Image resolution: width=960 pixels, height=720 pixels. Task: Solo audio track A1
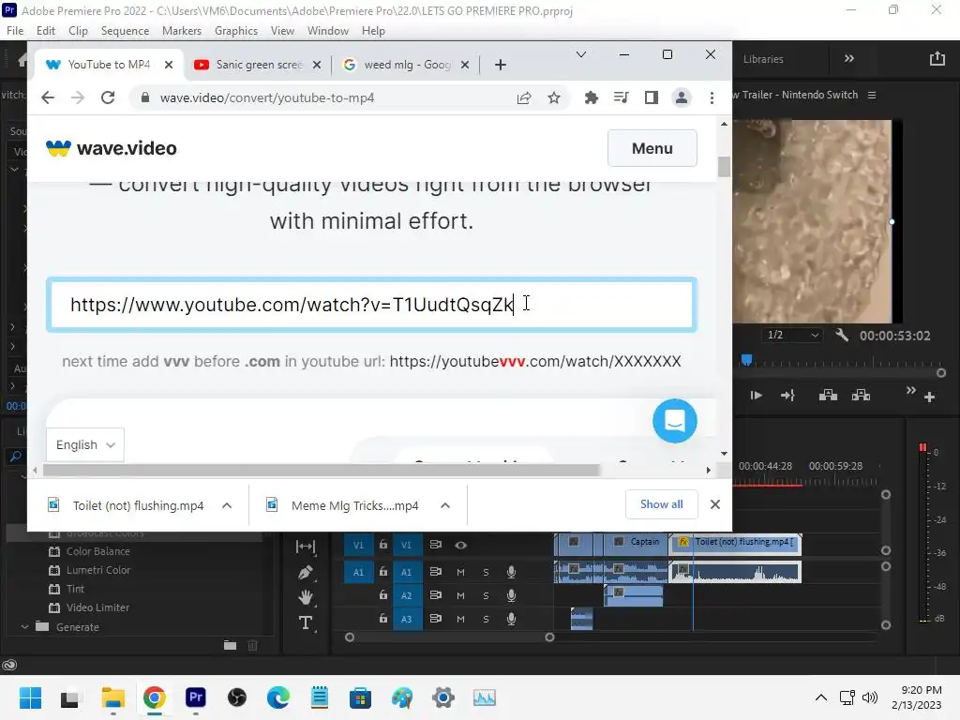click(x=487, y=572)
